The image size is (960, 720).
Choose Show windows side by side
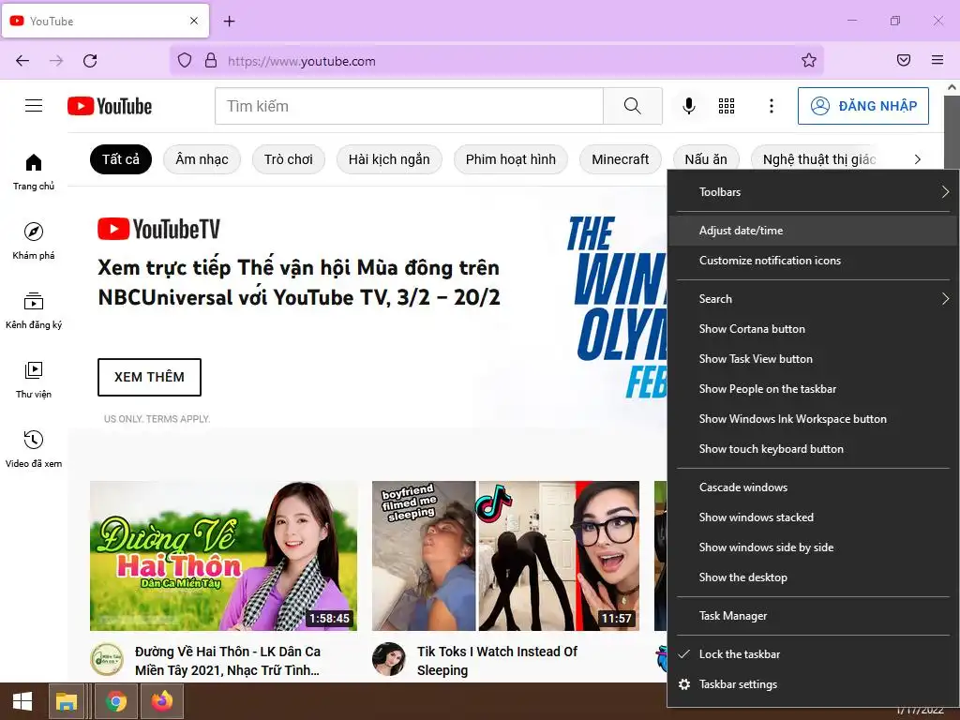tap(813, 547)
